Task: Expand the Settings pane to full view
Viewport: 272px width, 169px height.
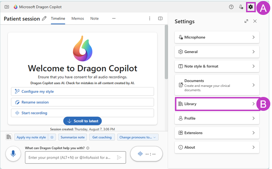Action: coord(246,21)
